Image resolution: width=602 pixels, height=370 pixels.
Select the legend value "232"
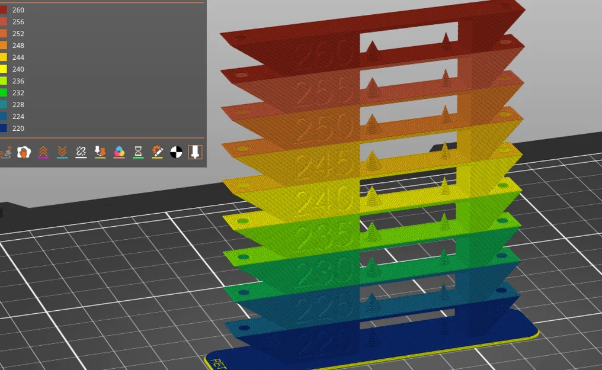pyautogui.click(x=18, y=93)
